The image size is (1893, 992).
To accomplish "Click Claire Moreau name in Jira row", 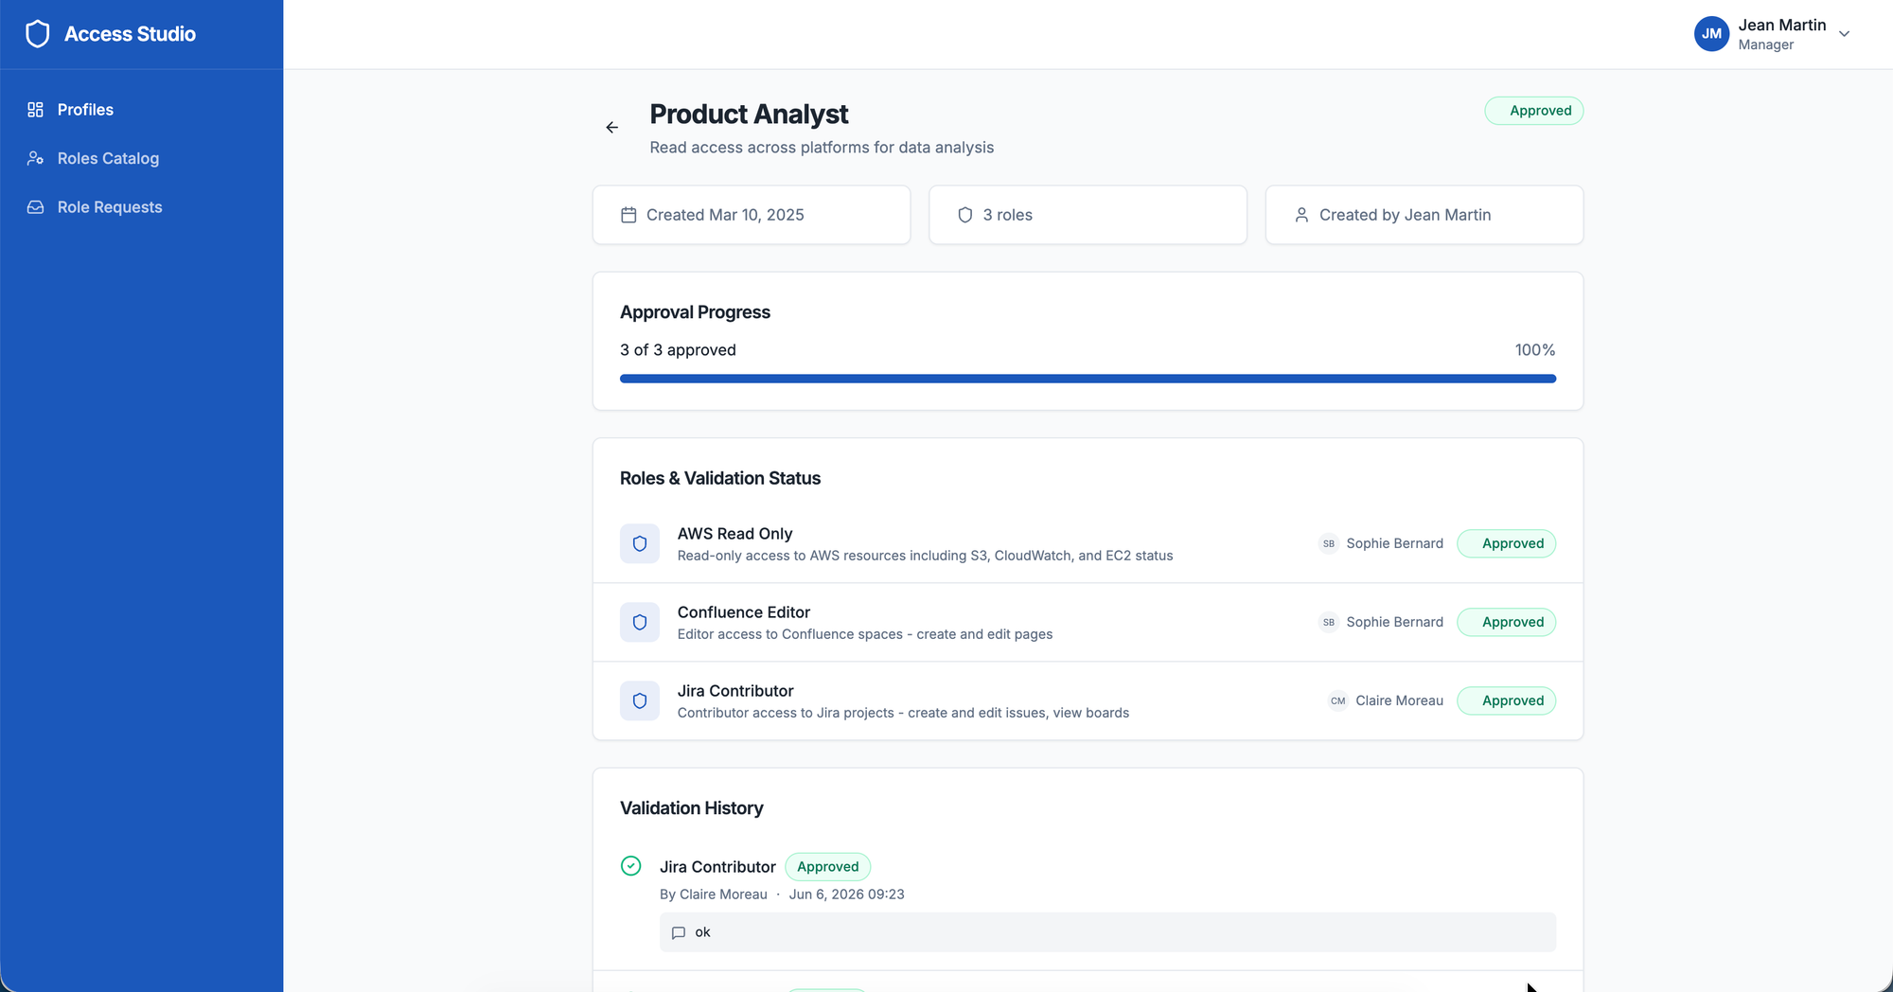I will point(1399,700).
